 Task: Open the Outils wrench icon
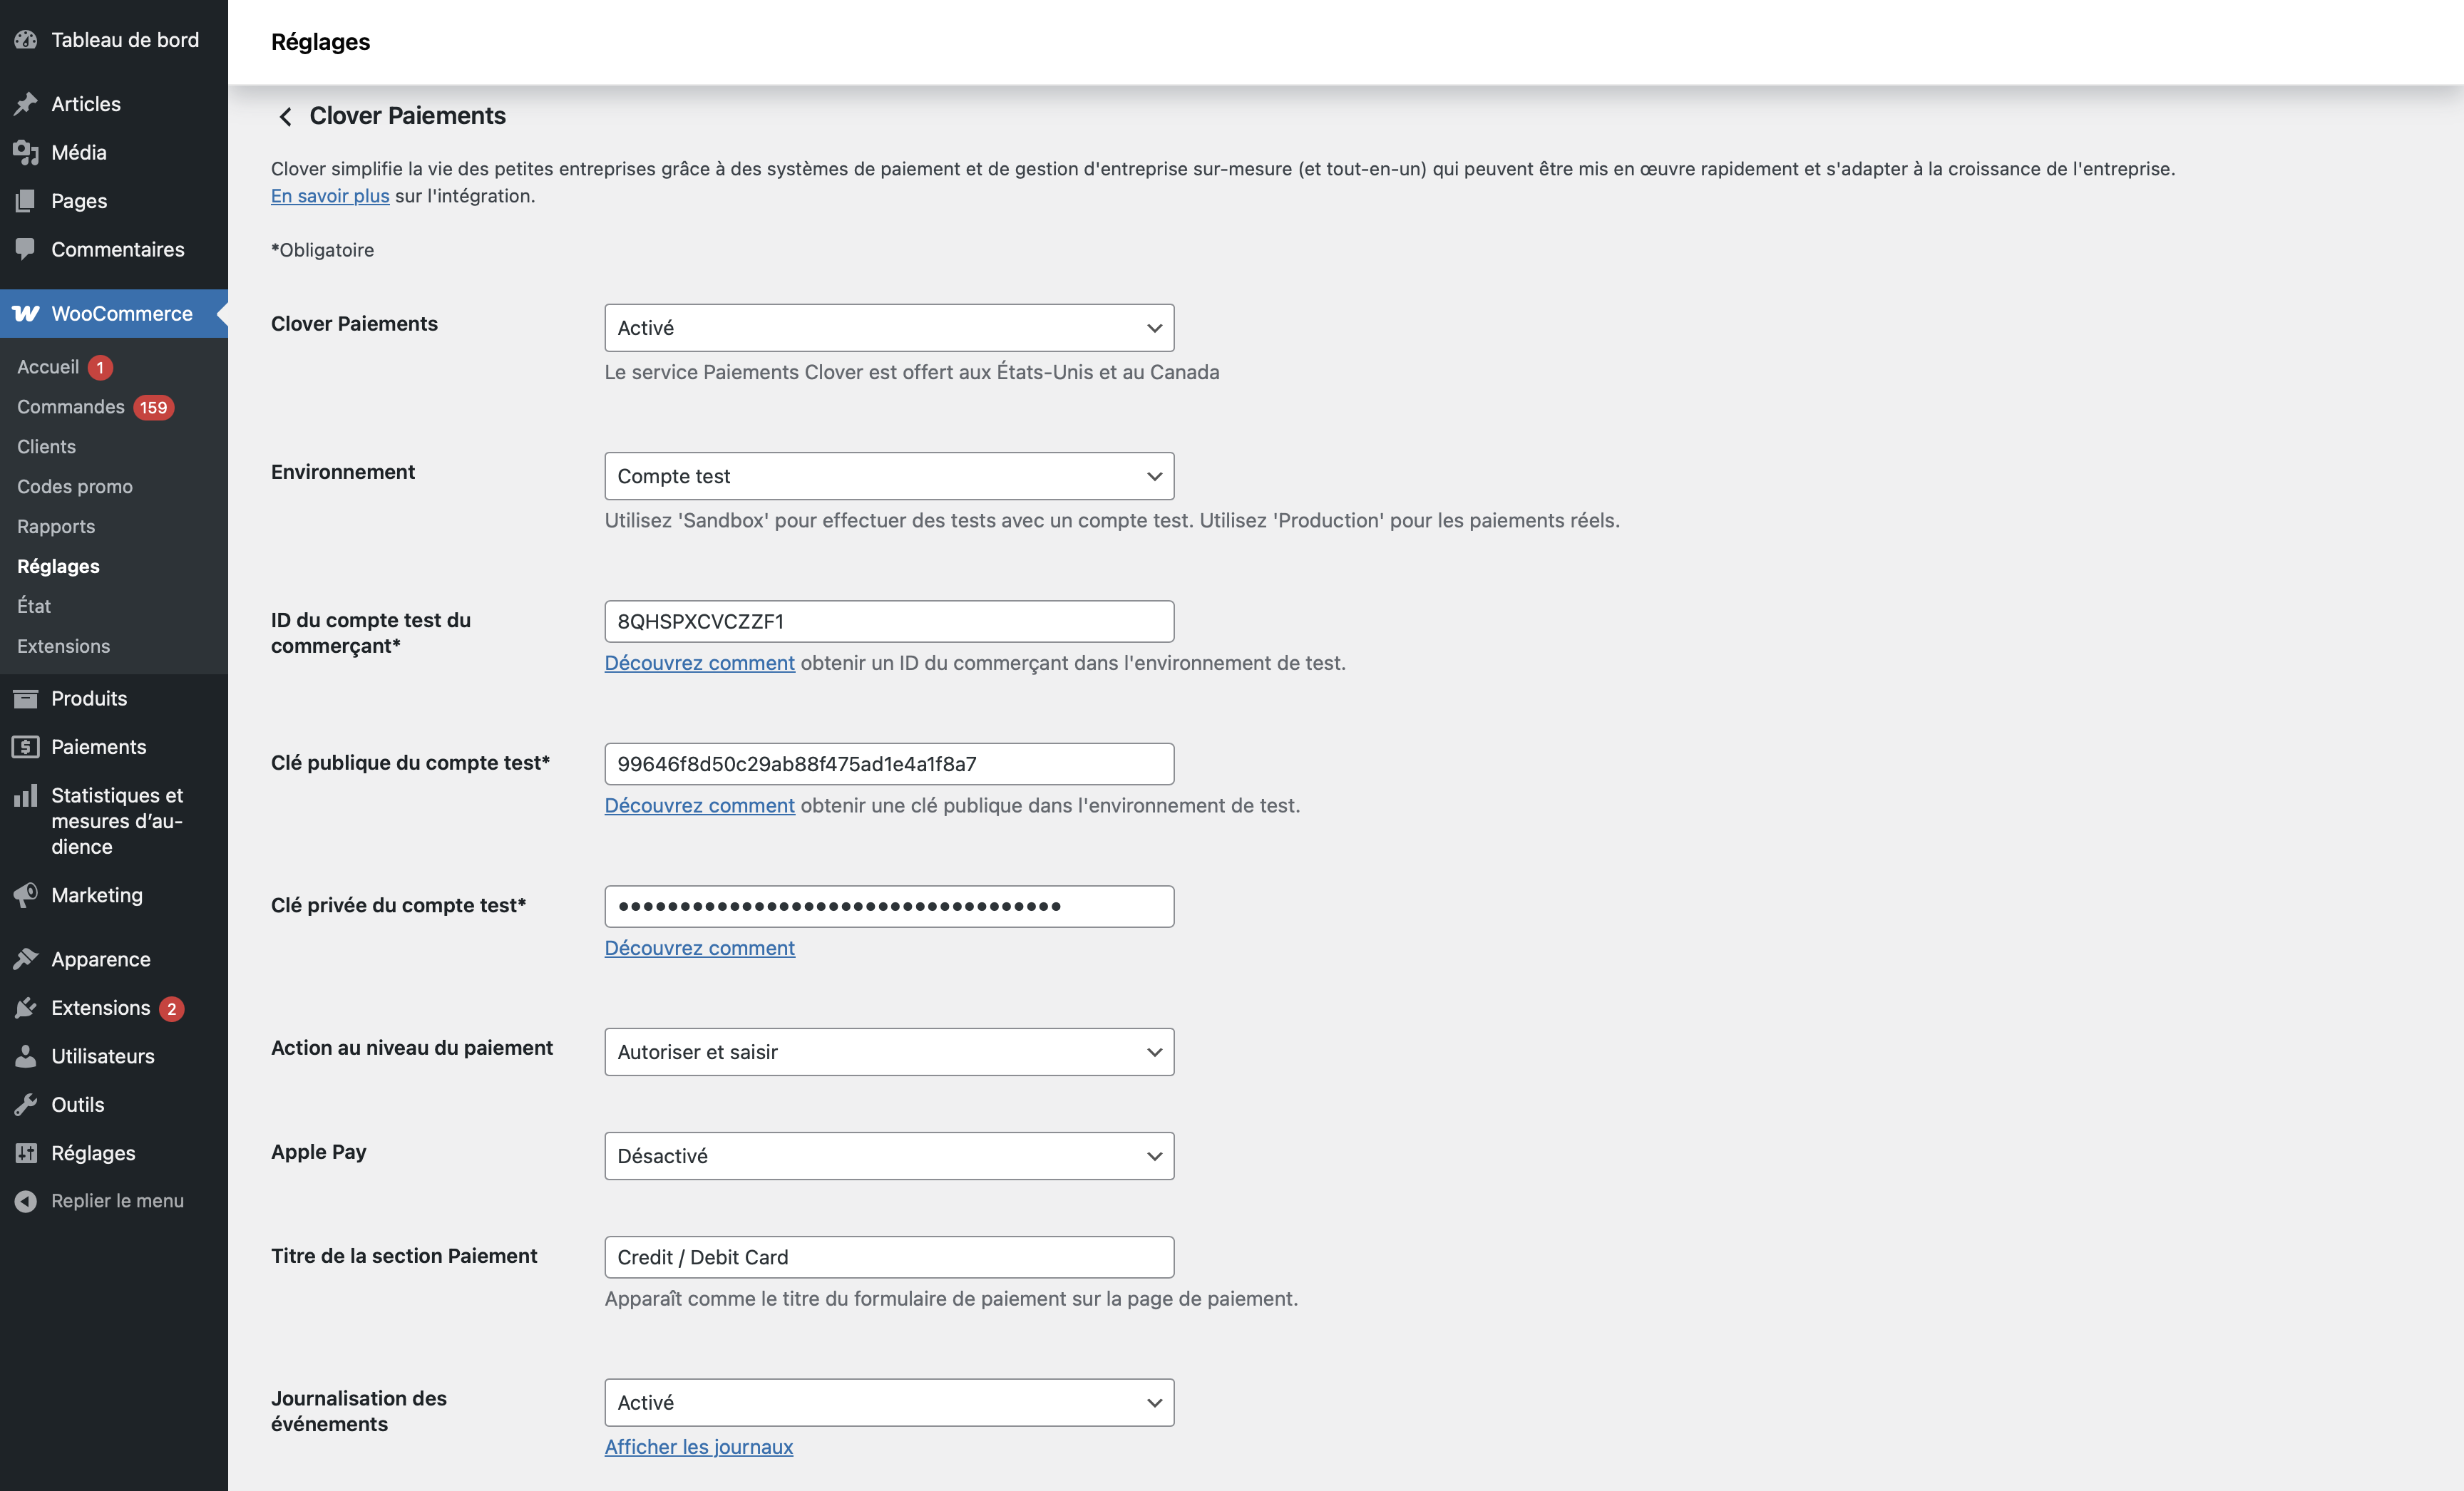click(x=26, y=1104)
